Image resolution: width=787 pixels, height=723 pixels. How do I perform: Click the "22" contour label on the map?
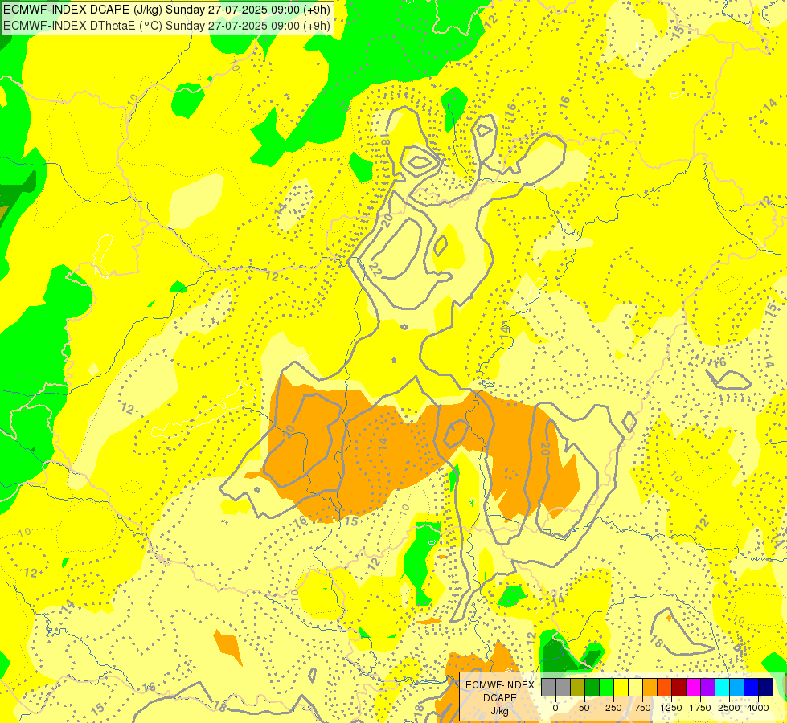tap(376, 271)
